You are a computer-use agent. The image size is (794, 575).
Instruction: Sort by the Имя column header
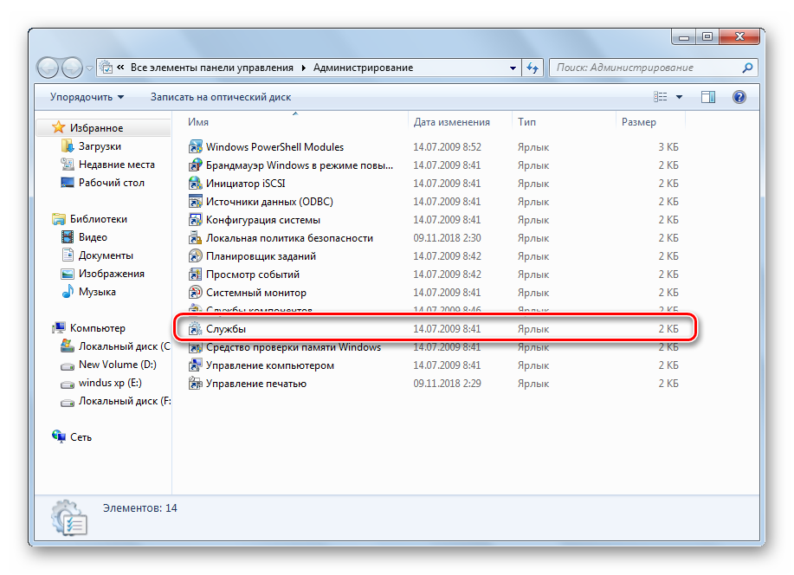tap(198, 122)
